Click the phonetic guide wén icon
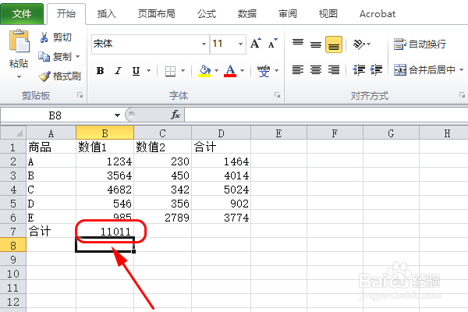Image resolution: width=468 pixels, height=312 pixels. (x=264, y=71)
